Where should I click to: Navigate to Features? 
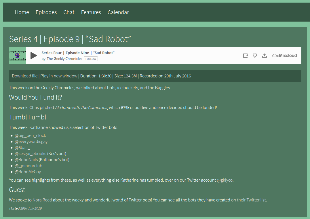pos(91,12)
